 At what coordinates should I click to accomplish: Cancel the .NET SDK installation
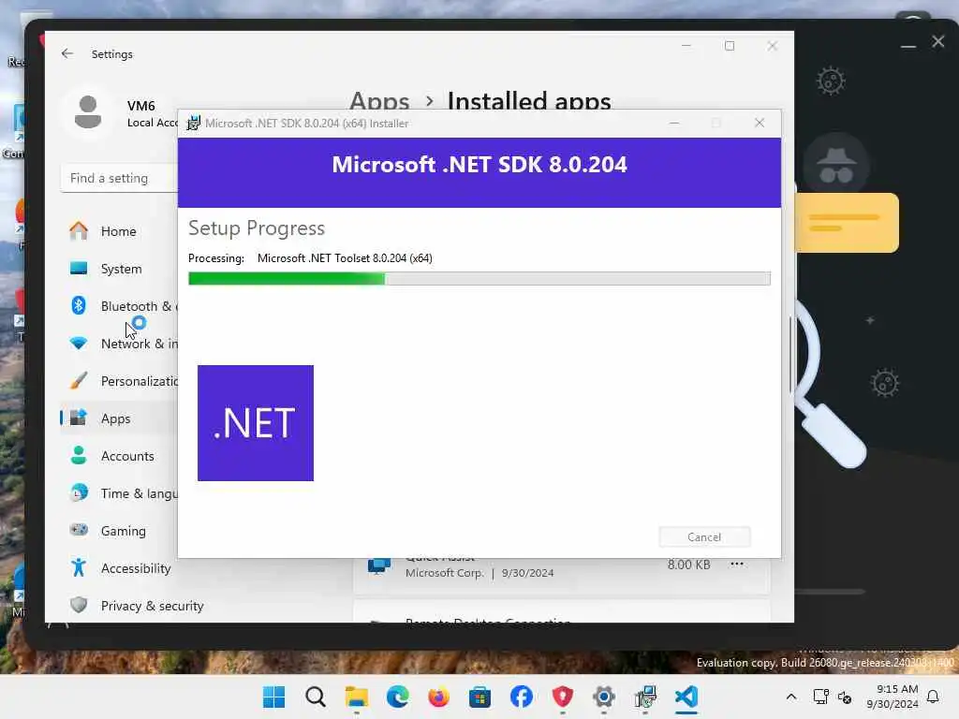704,536
